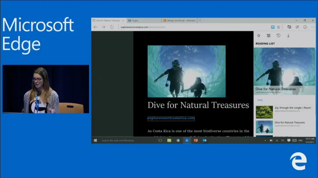This screenshot has width=318, height=178.
Task: Refresh the current page
Action: [112, 27]
